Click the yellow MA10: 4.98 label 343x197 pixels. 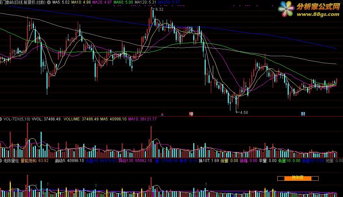(x=81, y=2)
